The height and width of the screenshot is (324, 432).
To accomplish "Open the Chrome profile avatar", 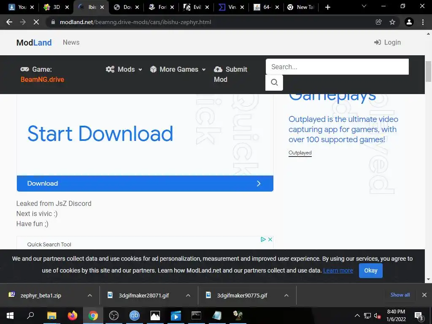I will [409, 22].
